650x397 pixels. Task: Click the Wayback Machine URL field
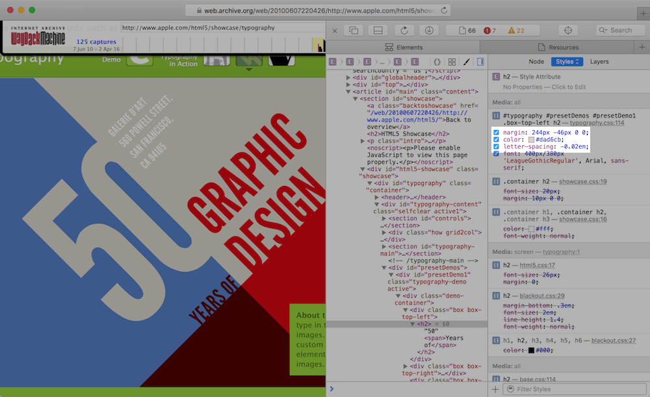tap(222, 28)
